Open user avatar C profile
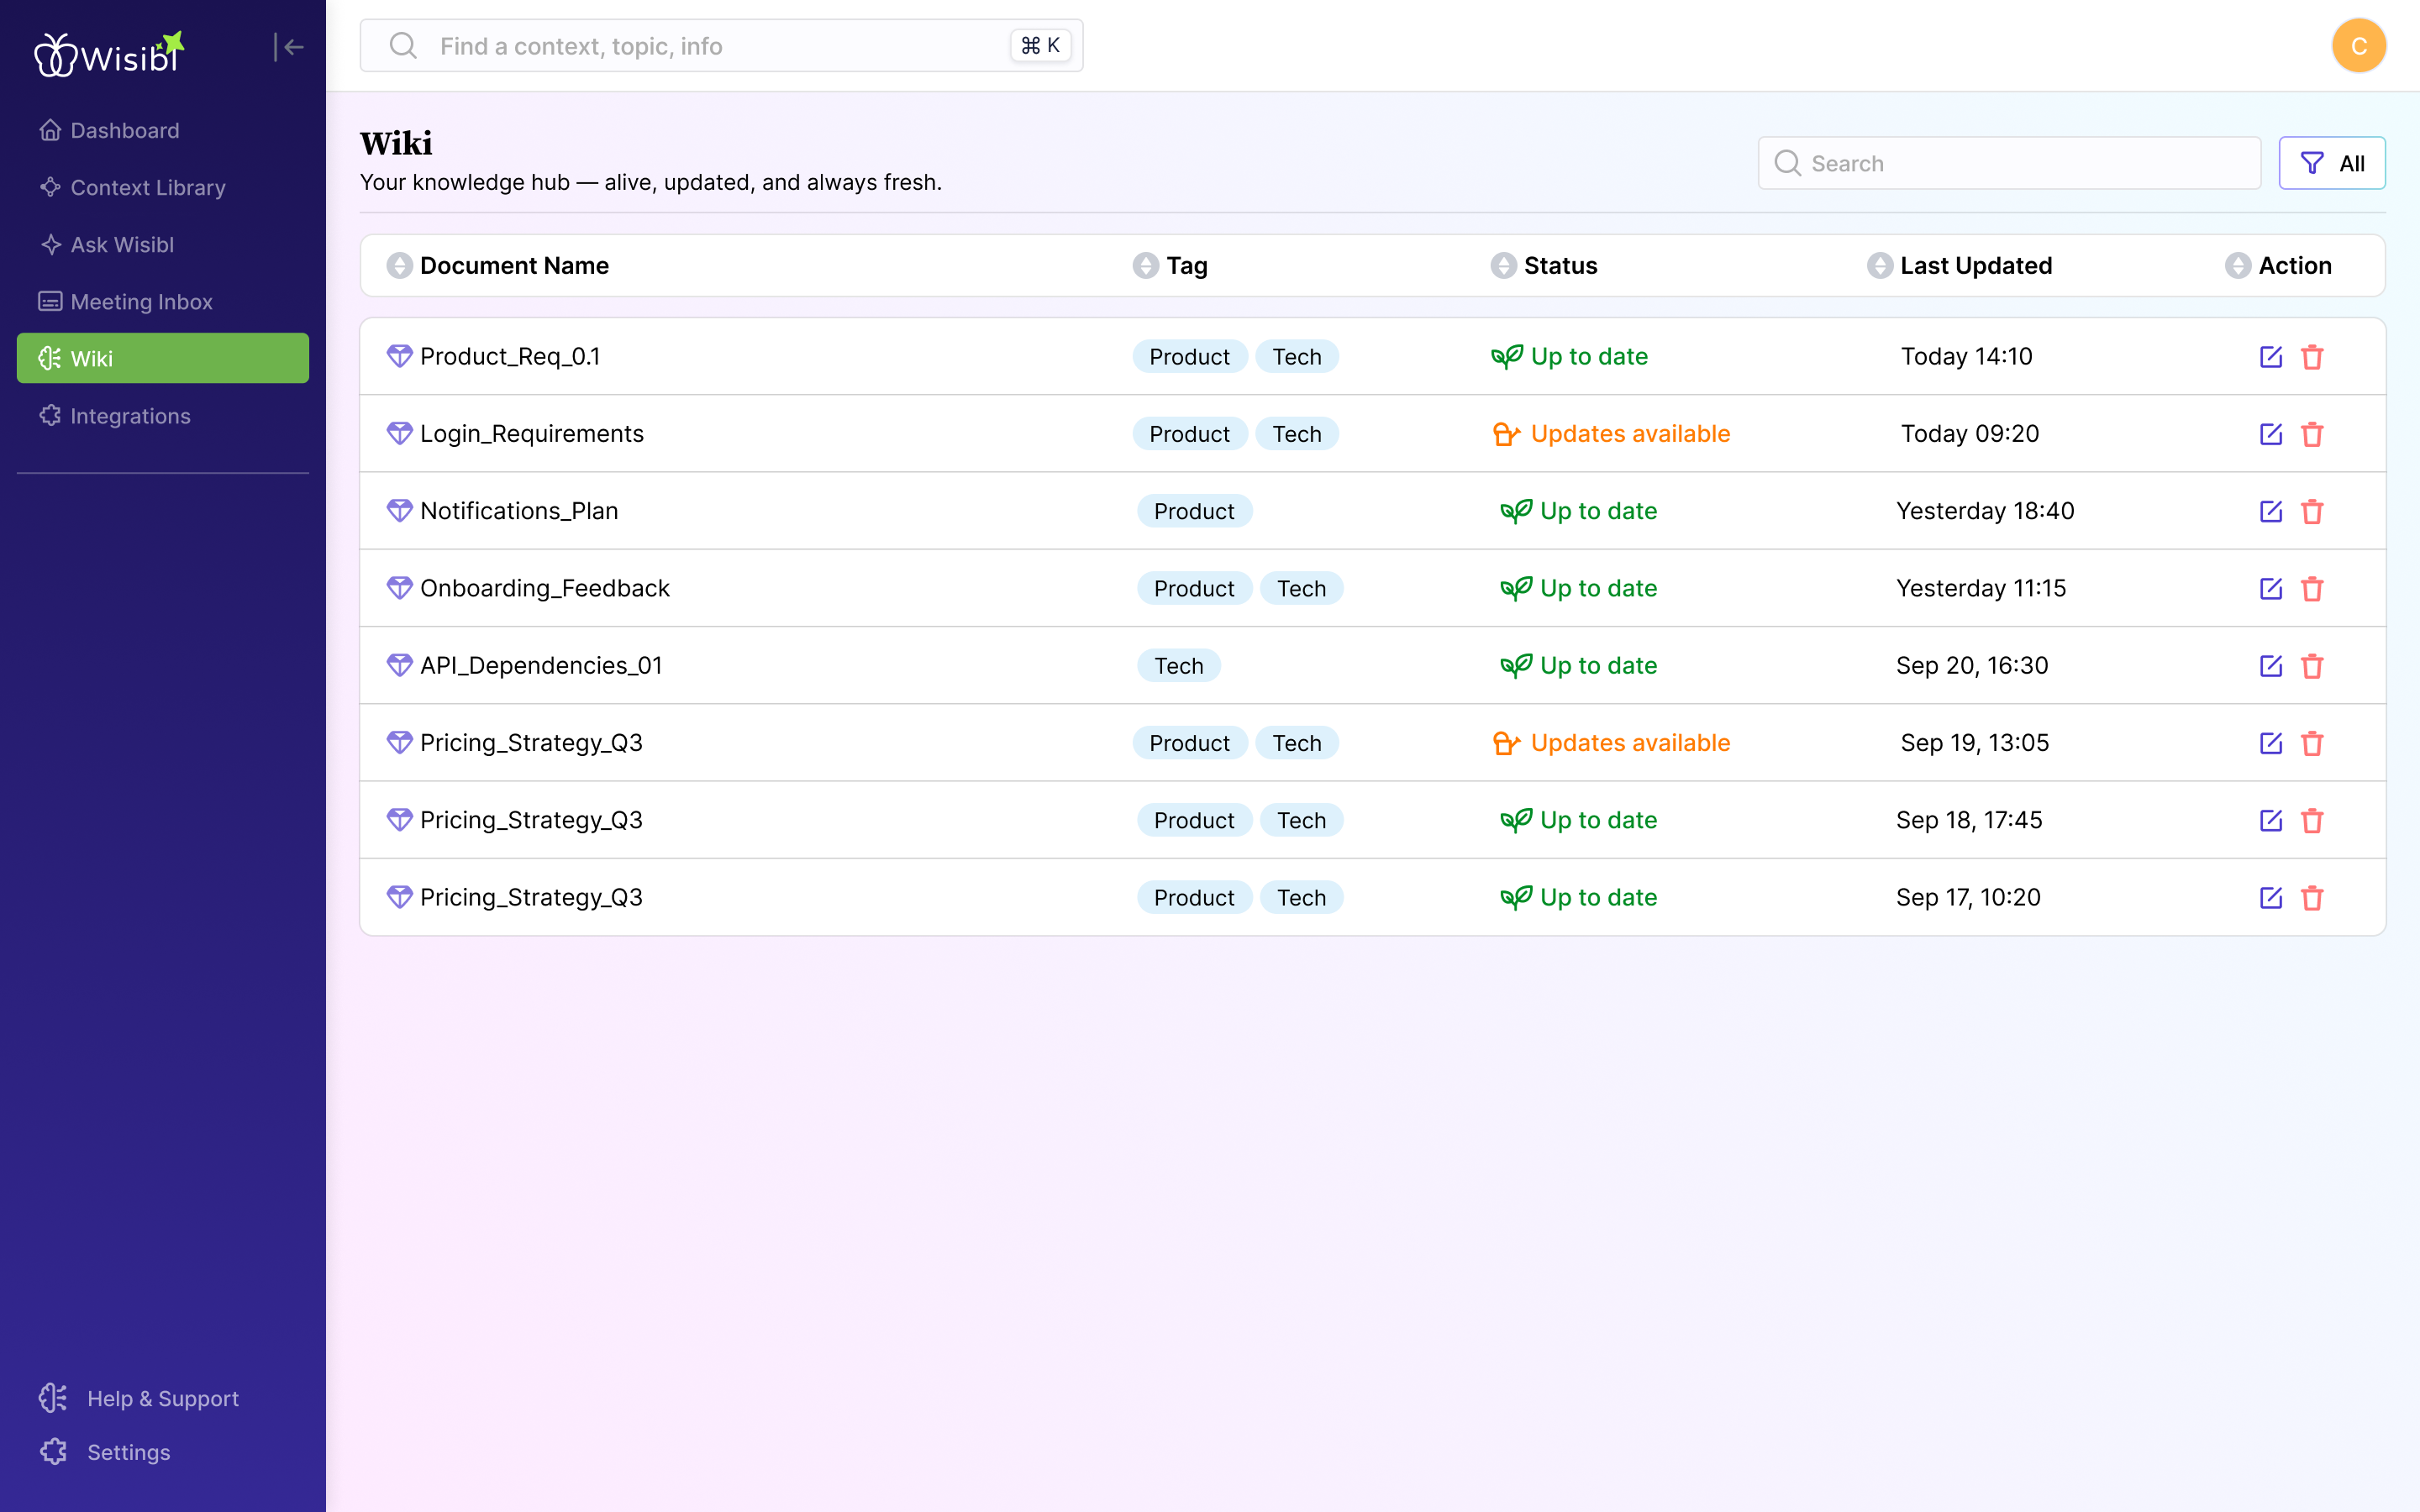 tap(2358, 46)
